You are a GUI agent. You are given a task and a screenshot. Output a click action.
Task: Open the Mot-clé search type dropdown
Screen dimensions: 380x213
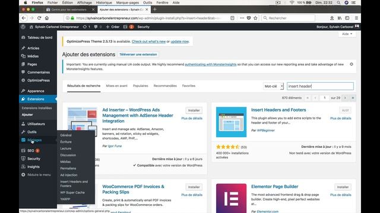(273, 86)
